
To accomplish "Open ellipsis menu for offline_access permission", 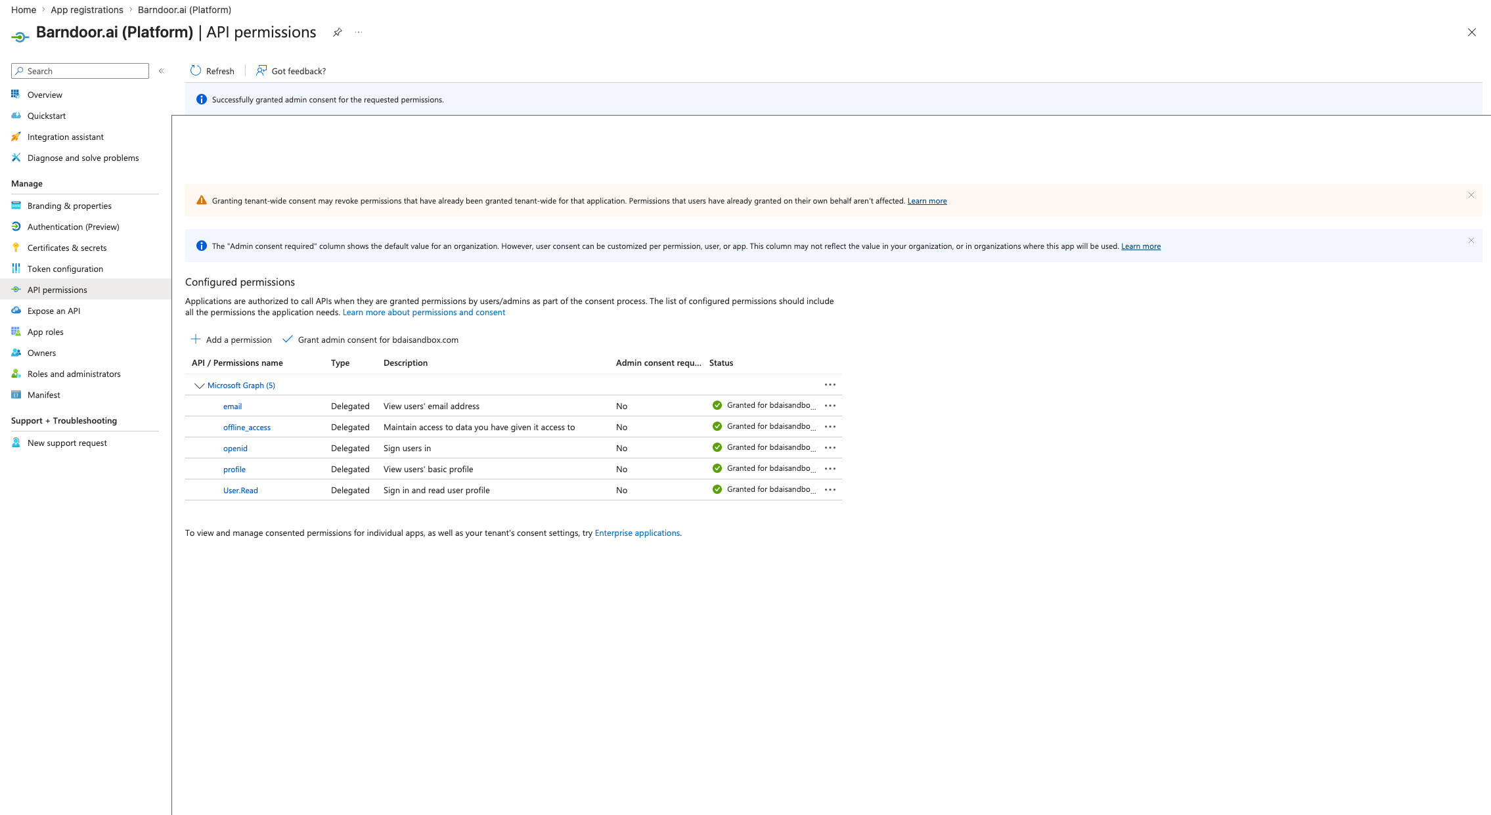I will [x=830, y=427].
